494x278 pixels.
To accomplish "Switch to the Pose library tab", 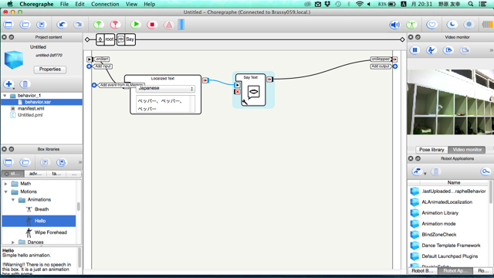I will [x=431, y=150].
